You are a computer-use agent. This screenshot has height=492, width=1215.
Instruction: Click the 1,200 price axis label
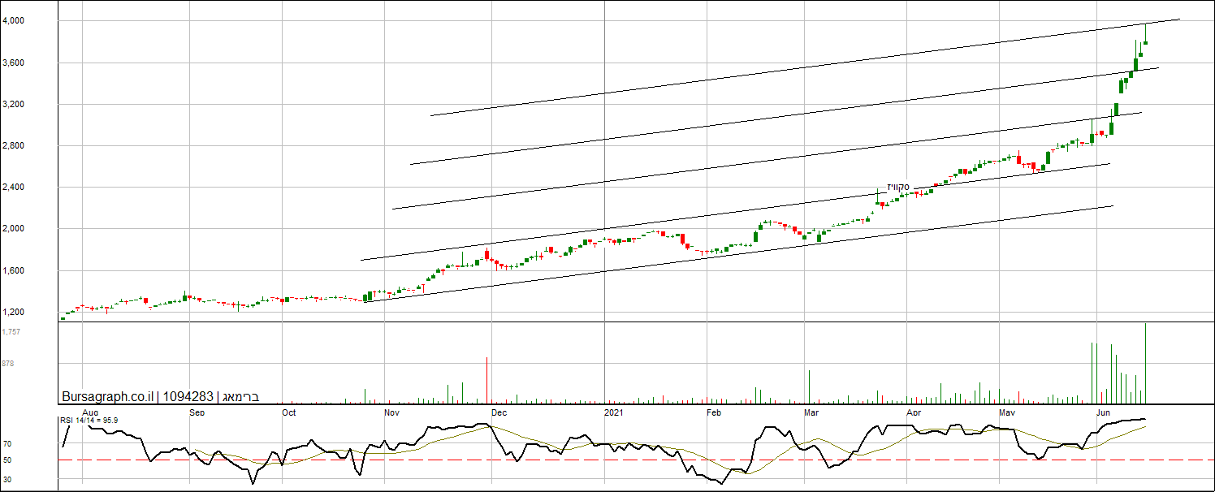[x=14, y=313]
